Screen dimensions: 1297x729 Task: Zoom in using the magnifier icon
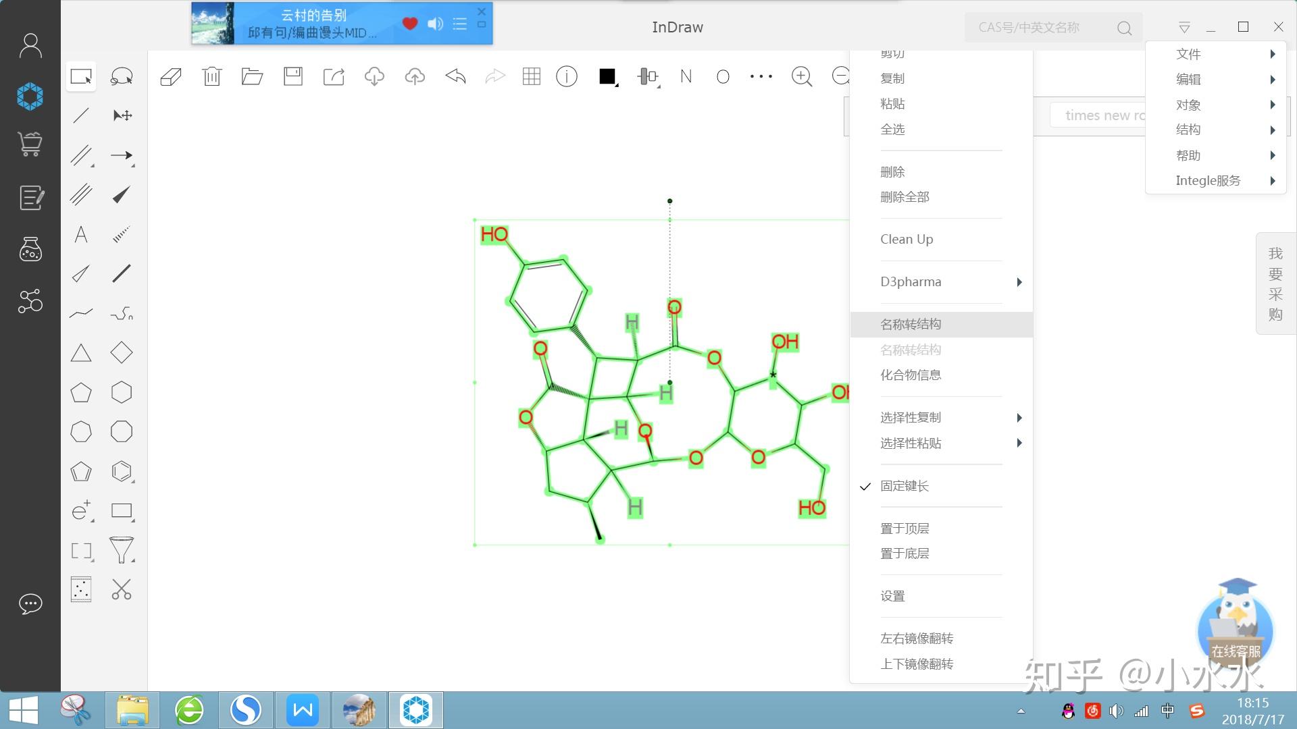[x=801, y=76]
